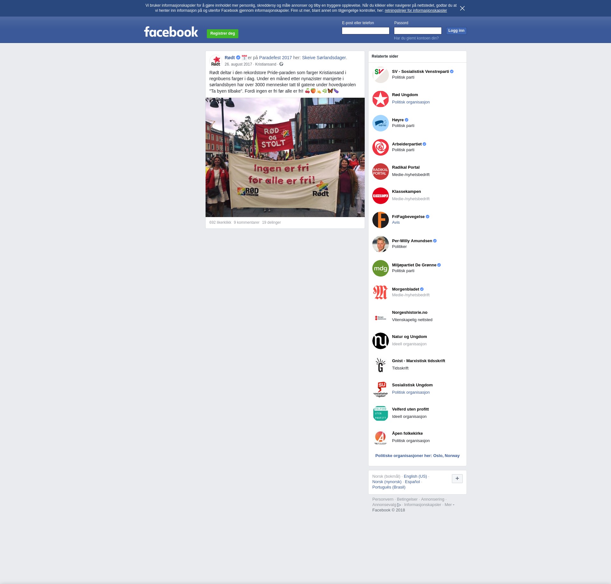Click the post's public globe icon
Screen dimensions: 611x584
281,64
